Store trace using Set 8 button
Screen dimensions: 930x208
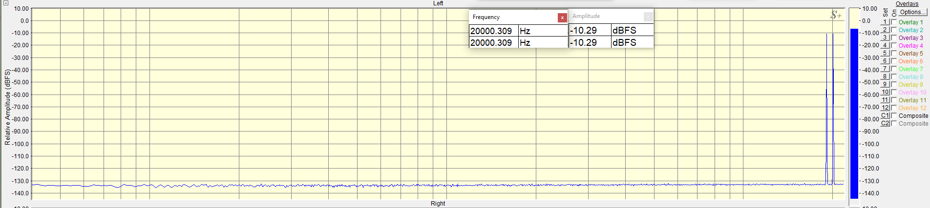[885, 76]
